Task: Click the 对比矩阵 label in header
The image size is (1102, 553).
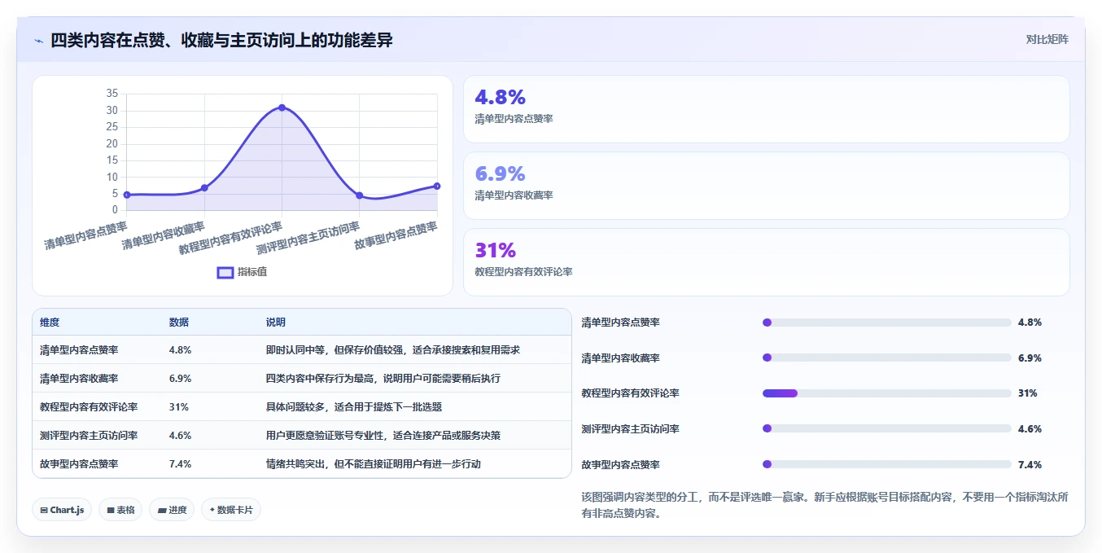Action: pos(1047,39)
